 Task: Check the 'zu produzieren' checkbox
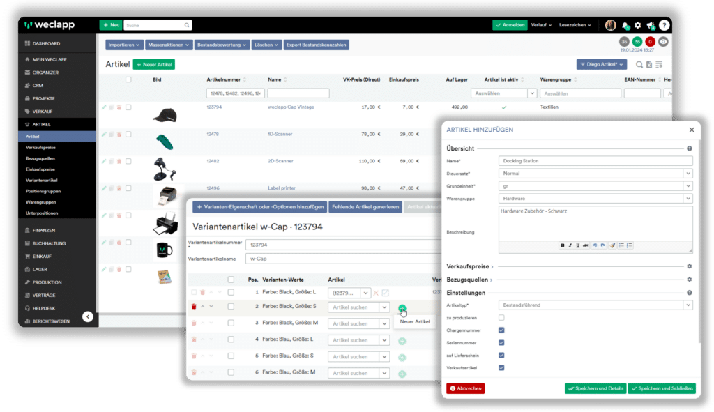(x=501, y=318)
